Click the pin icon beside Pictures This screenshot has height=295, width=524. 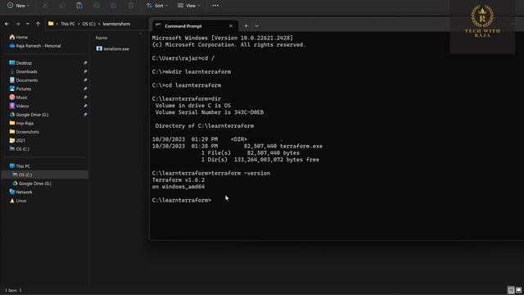coord(85,89)
